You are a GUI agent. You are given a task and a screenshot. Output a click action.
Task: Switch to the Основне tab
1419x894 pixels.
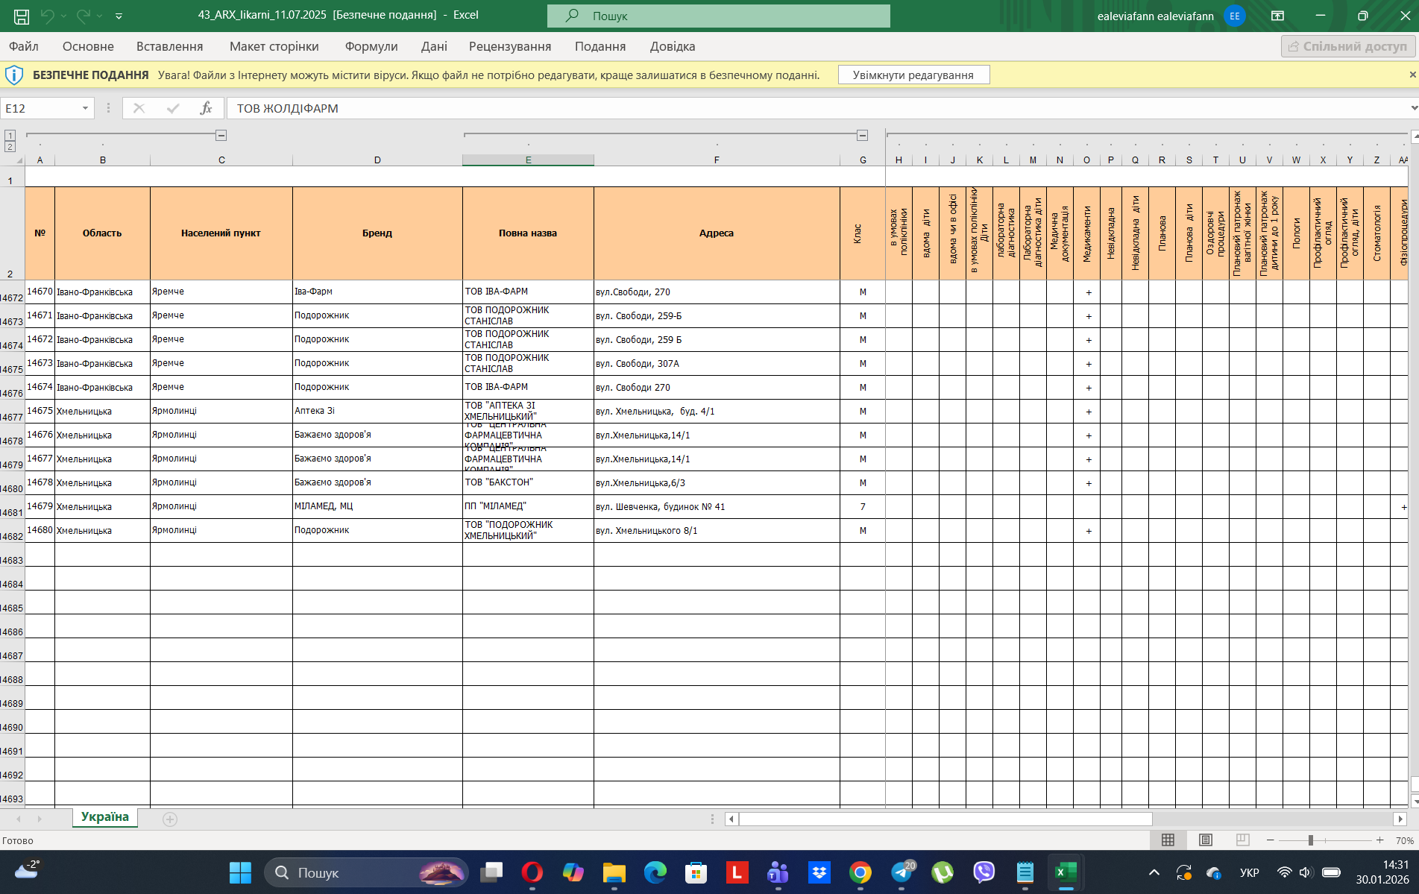coord(88,46)
